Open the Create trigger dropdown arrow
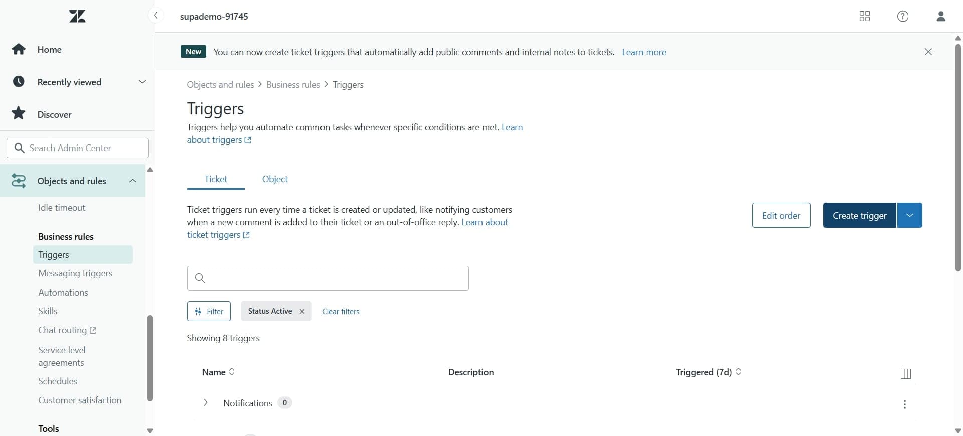963x436 pixels. pos(909,215)
